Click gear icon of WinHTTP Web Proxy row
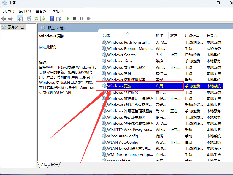 [104, 130]
